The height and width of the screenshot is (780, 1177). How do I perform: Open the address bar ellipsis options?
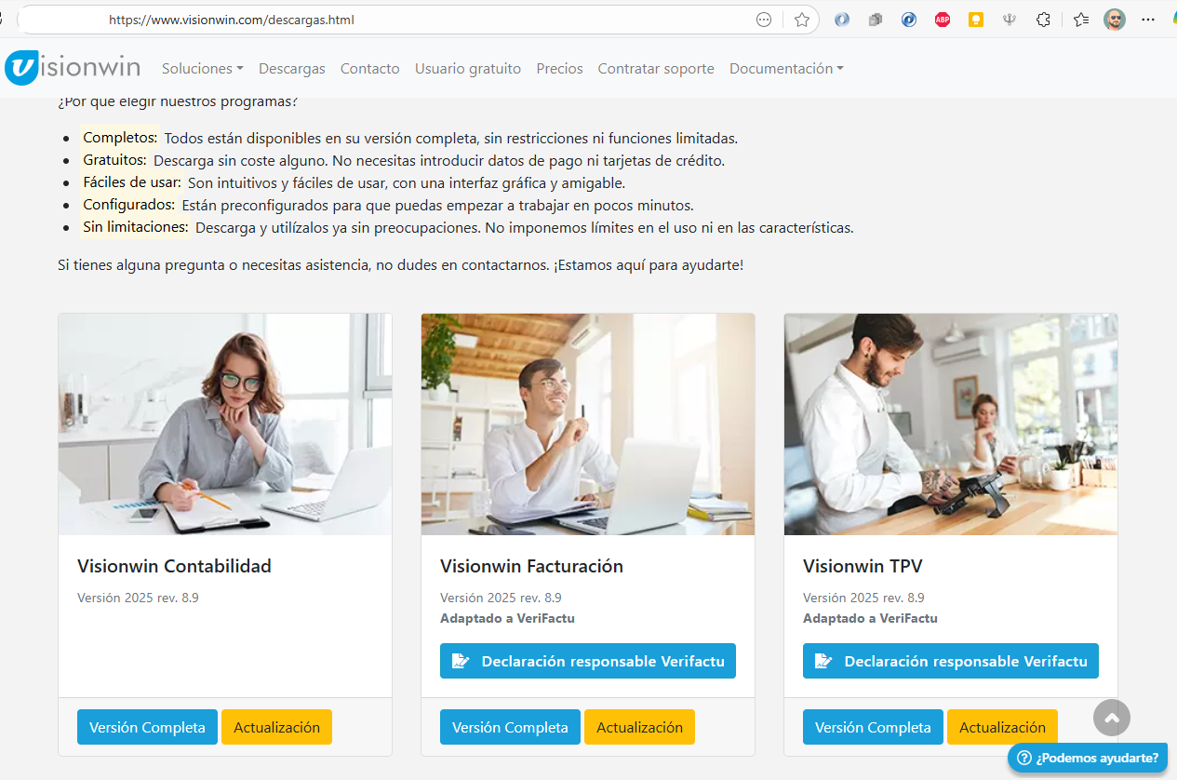tap(764, 20)
